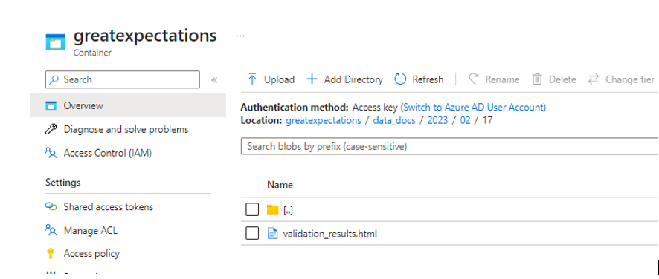Collapse the sidebar with double chevron
Viewport: 659px width, 279px height.
[x=214, y=79]
